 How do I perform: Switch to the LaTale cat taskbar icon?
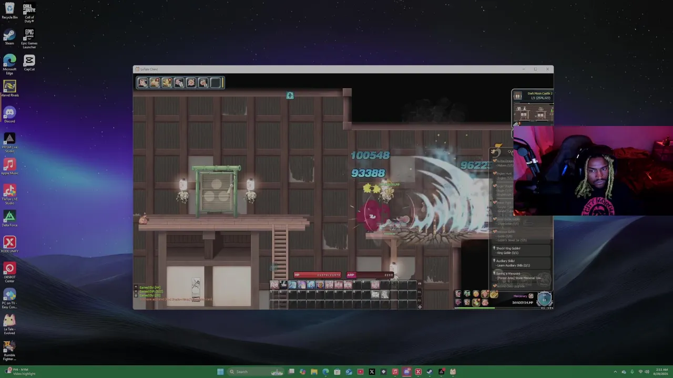(453, 372)
